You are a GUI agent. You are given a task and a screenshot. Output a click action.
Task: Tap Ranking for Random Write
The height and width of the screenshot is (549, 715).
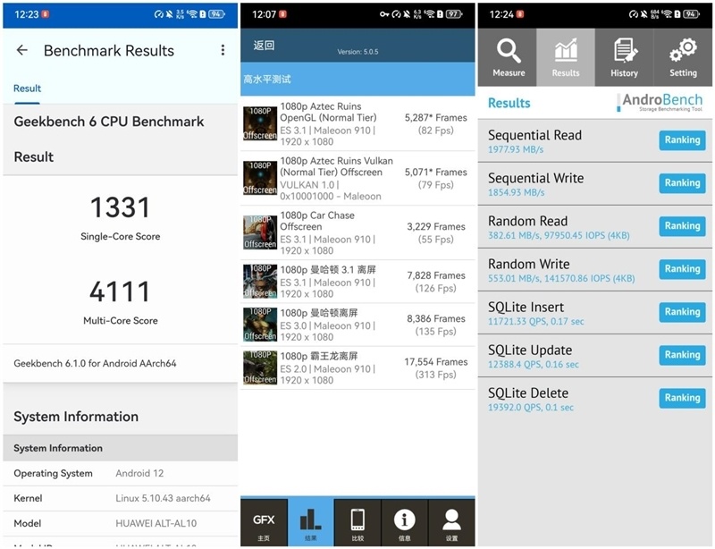682,269
